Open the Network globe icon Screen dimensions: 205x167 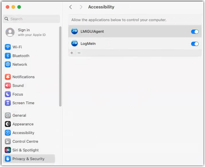coord(8,64)
